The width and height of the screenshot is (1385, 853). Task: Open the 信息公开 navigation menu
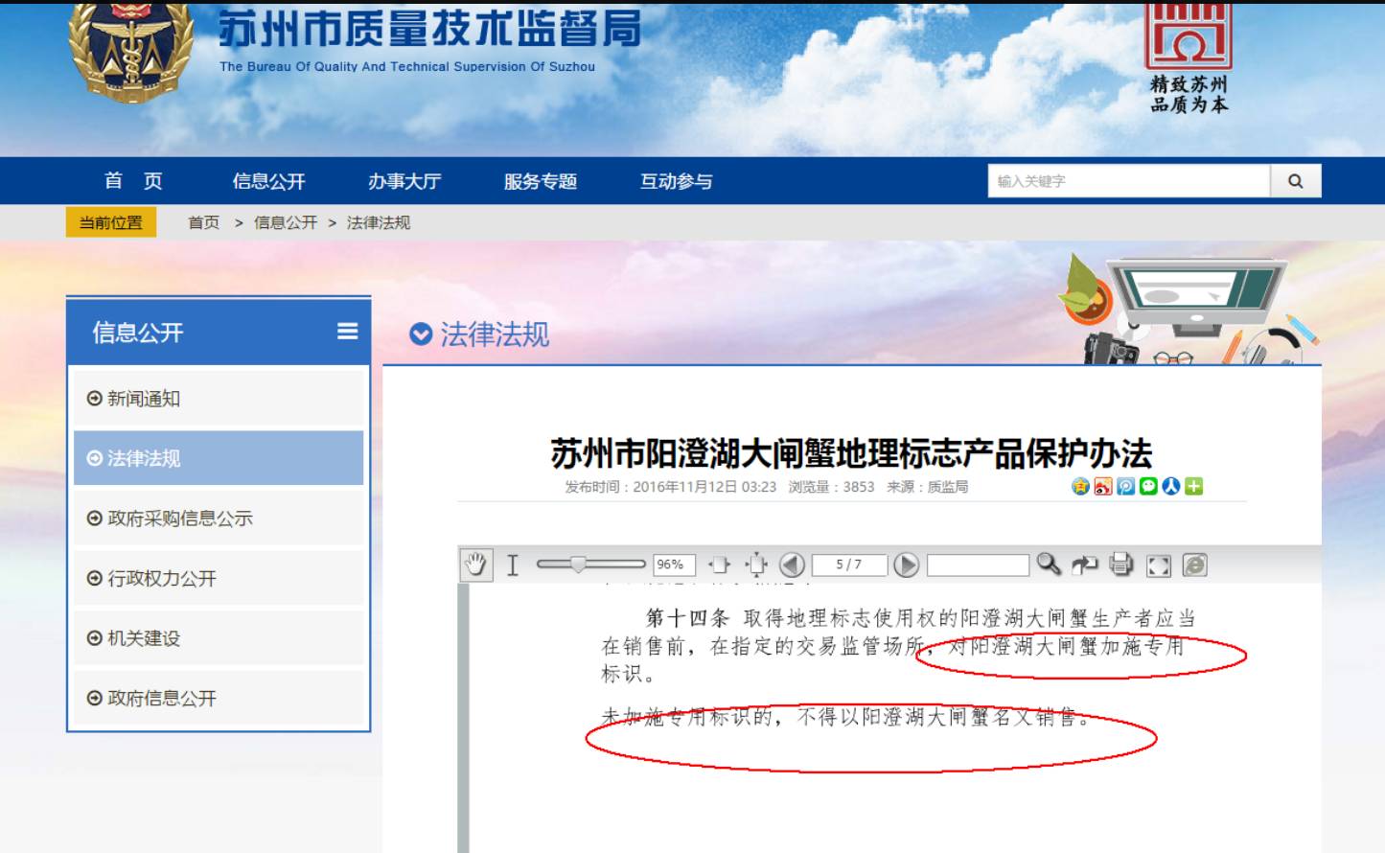[x=268, y=180]
